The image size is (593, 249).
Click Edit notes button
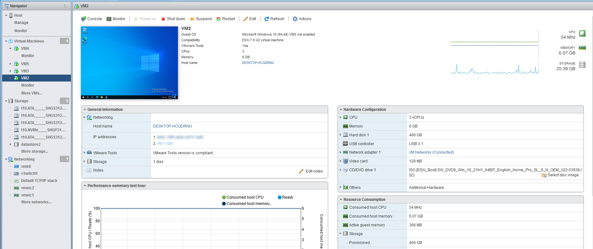[x=311, y=171]
